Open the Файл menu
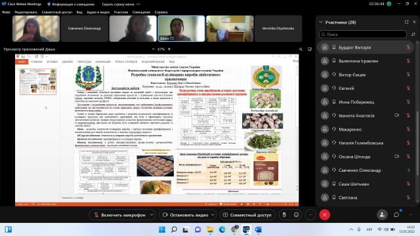This screenshot has height=236, width=420. (x=6, y=12)
